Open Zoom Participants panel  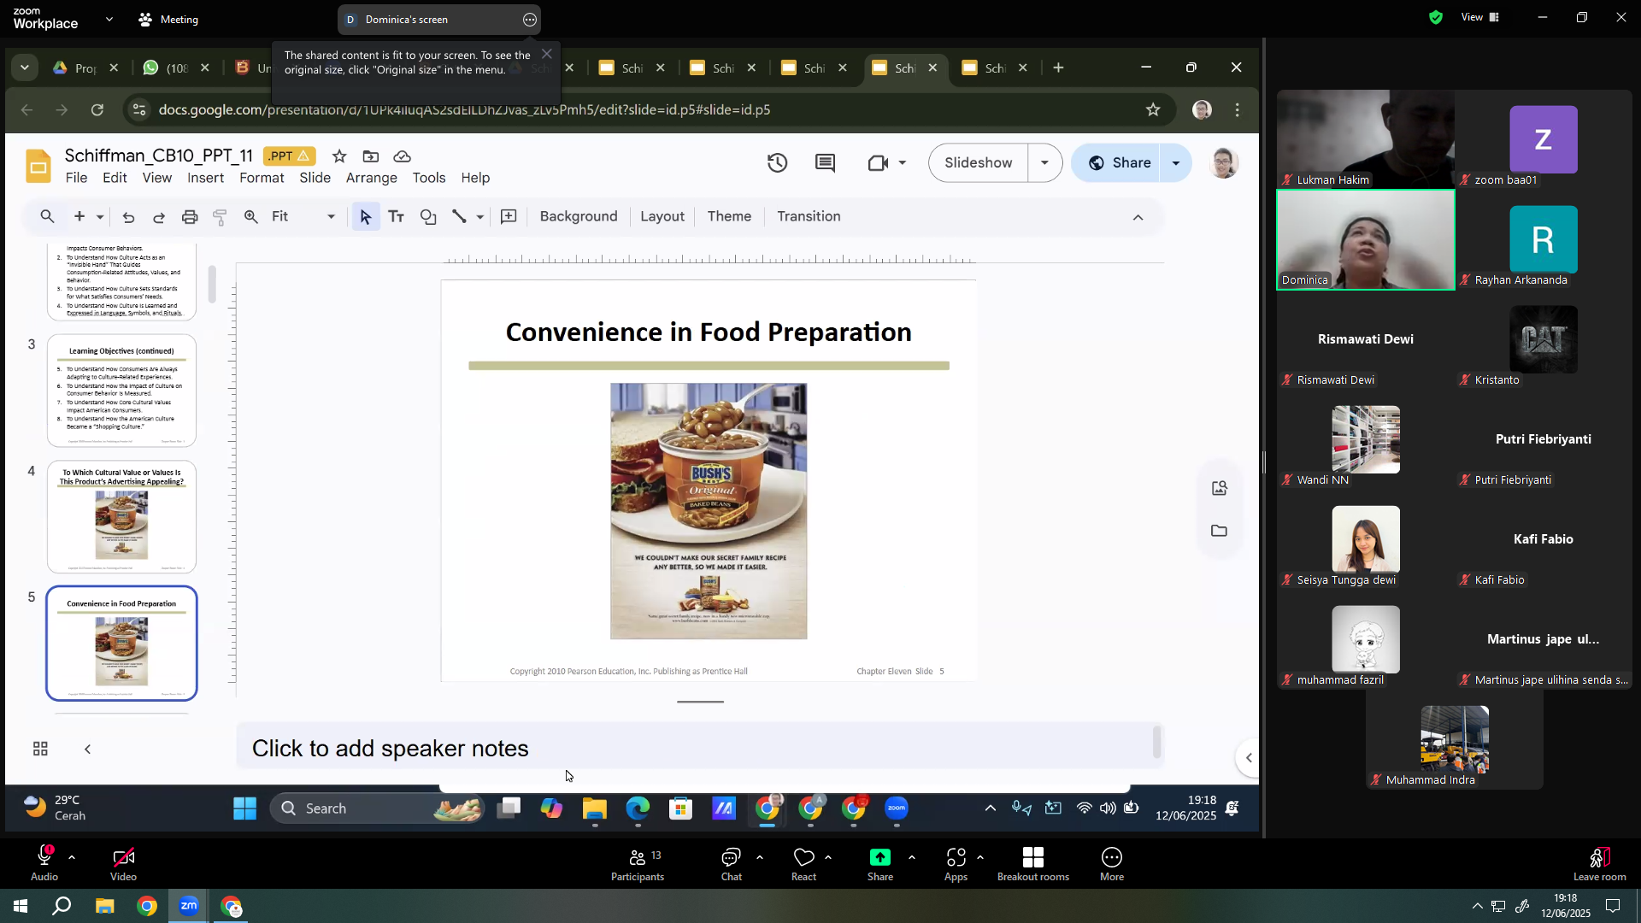tap(638, 865)
